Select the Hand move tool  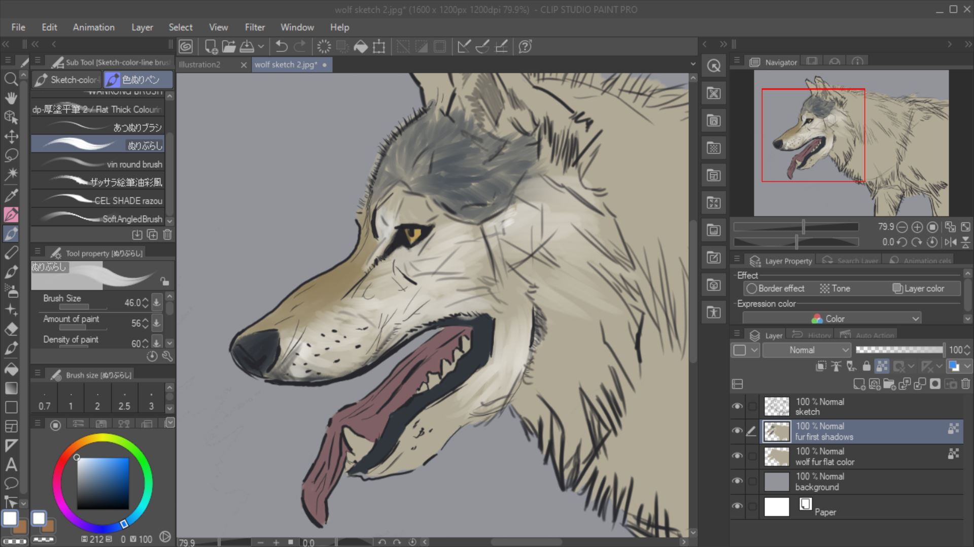pyautogui.click(x=11, y=97)
